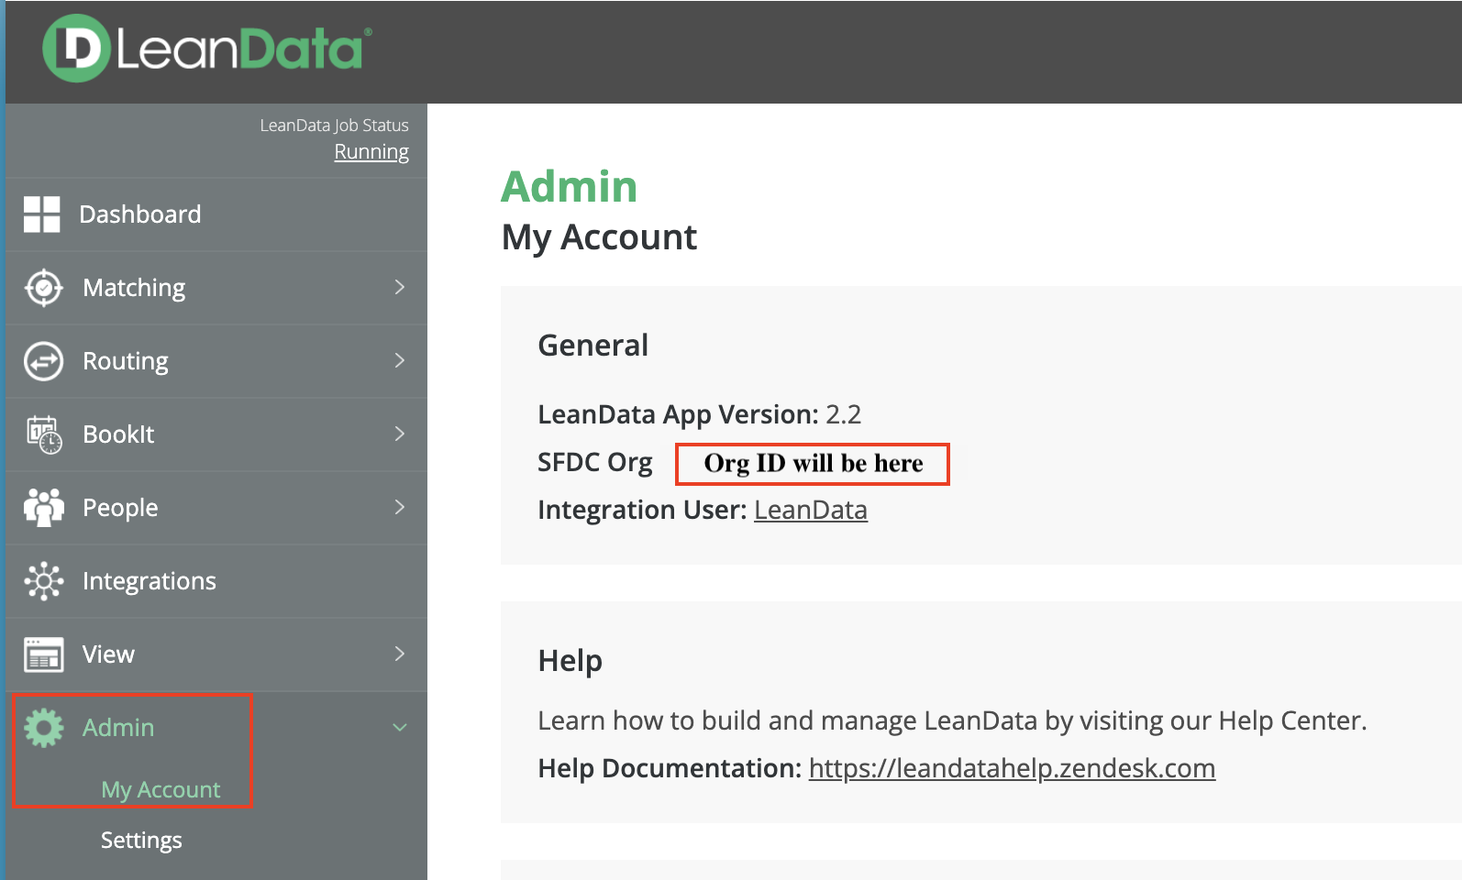The image size is (1462, 880).
Task: Click the Integrations hub icon
Action: 43,581
